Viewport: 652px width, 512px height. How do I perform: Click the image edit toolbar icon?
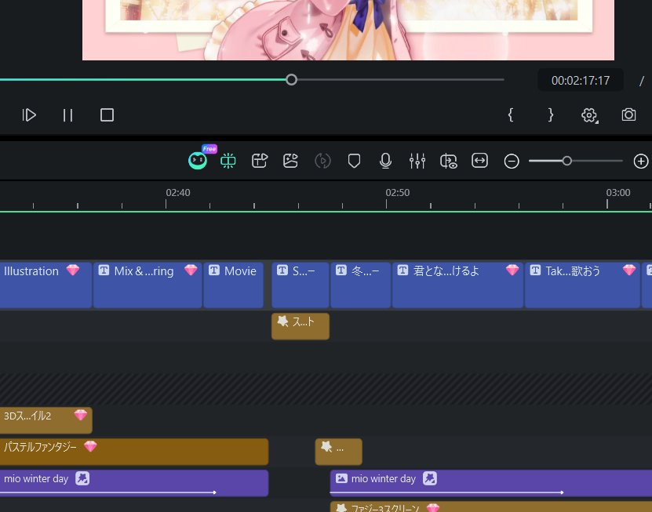[290, 161]
